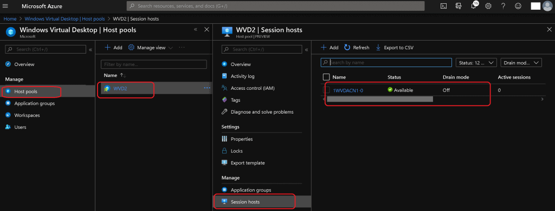
Task: Click the Status column header
Action: point(394,77)
